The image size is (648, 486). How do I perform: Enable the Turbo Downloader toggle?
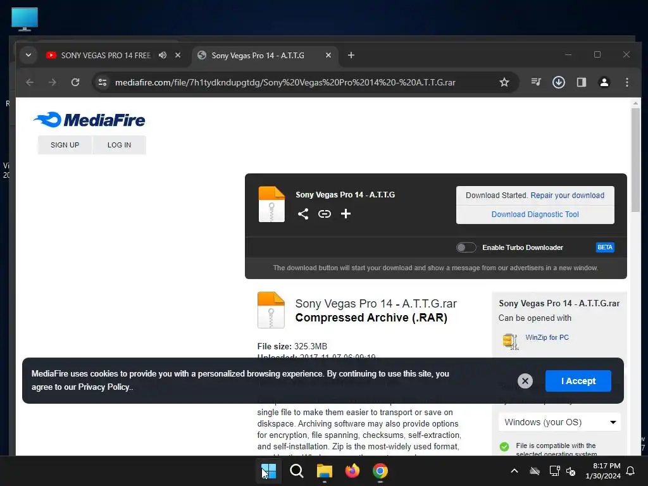466,247
